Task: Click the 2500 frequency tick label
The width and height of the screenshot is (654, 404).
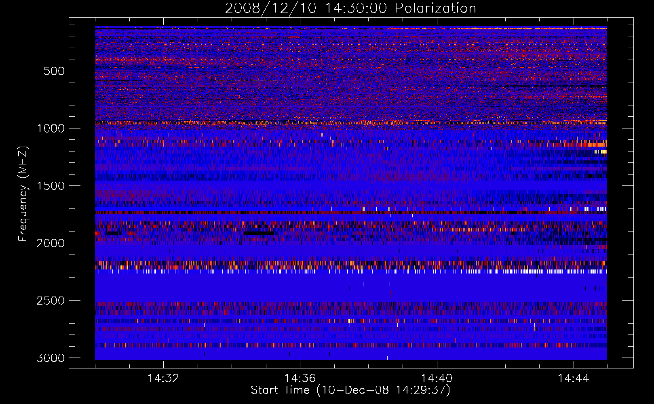Action: (51, 301)
